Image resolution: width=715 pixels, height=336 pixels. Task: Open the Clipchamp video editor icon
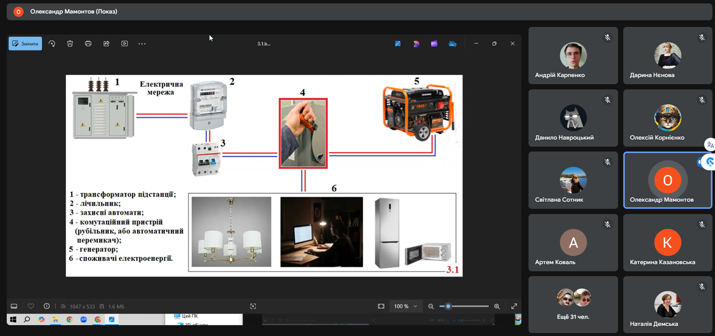434,44
